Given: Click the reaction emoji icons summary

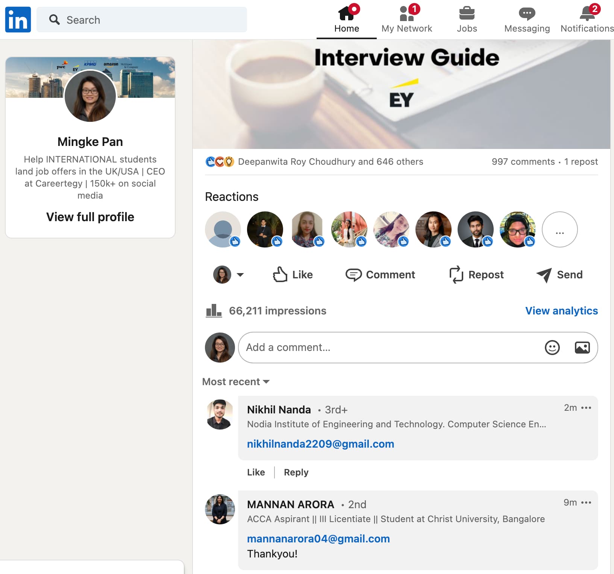Looking at the screenshot, I should pyautogui.click(x=220, y=162).
